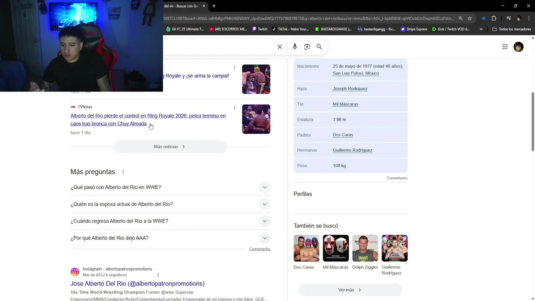Open first news thumbnail with wrestlers
The width and height of the screenshot is (535, 301).
(x=256, y=79)
